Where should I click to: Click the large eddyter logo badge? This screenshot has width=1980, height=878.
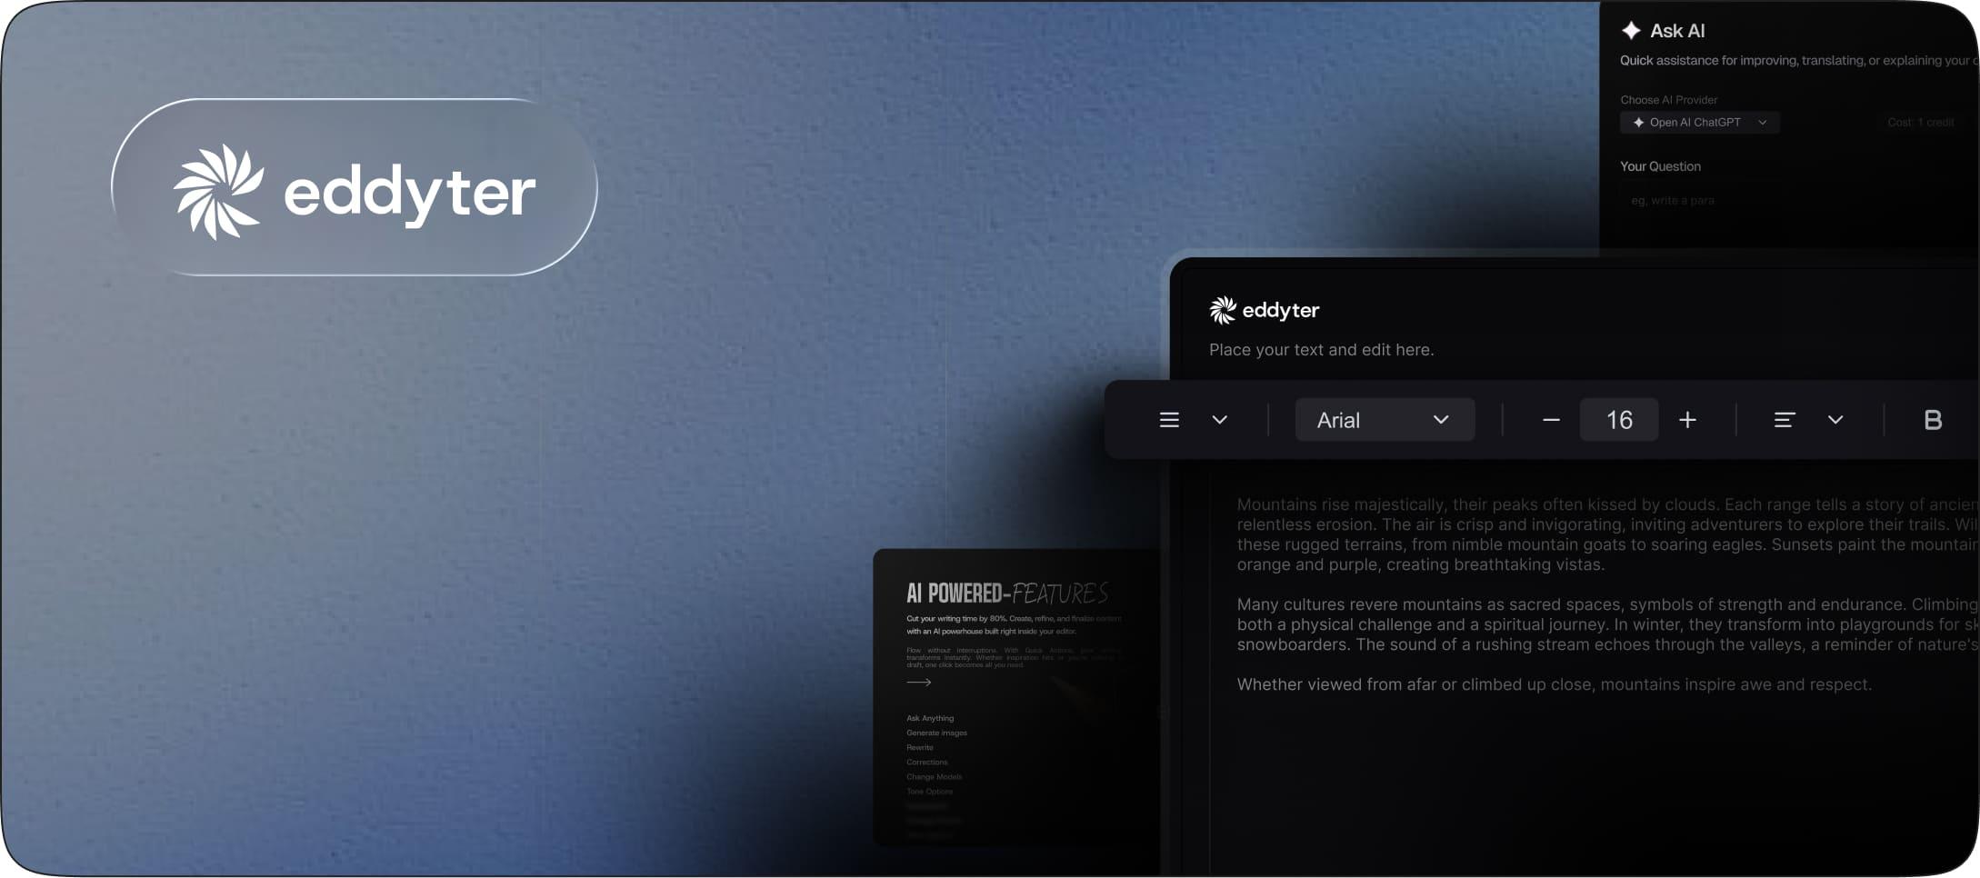[x=355, y=187]
